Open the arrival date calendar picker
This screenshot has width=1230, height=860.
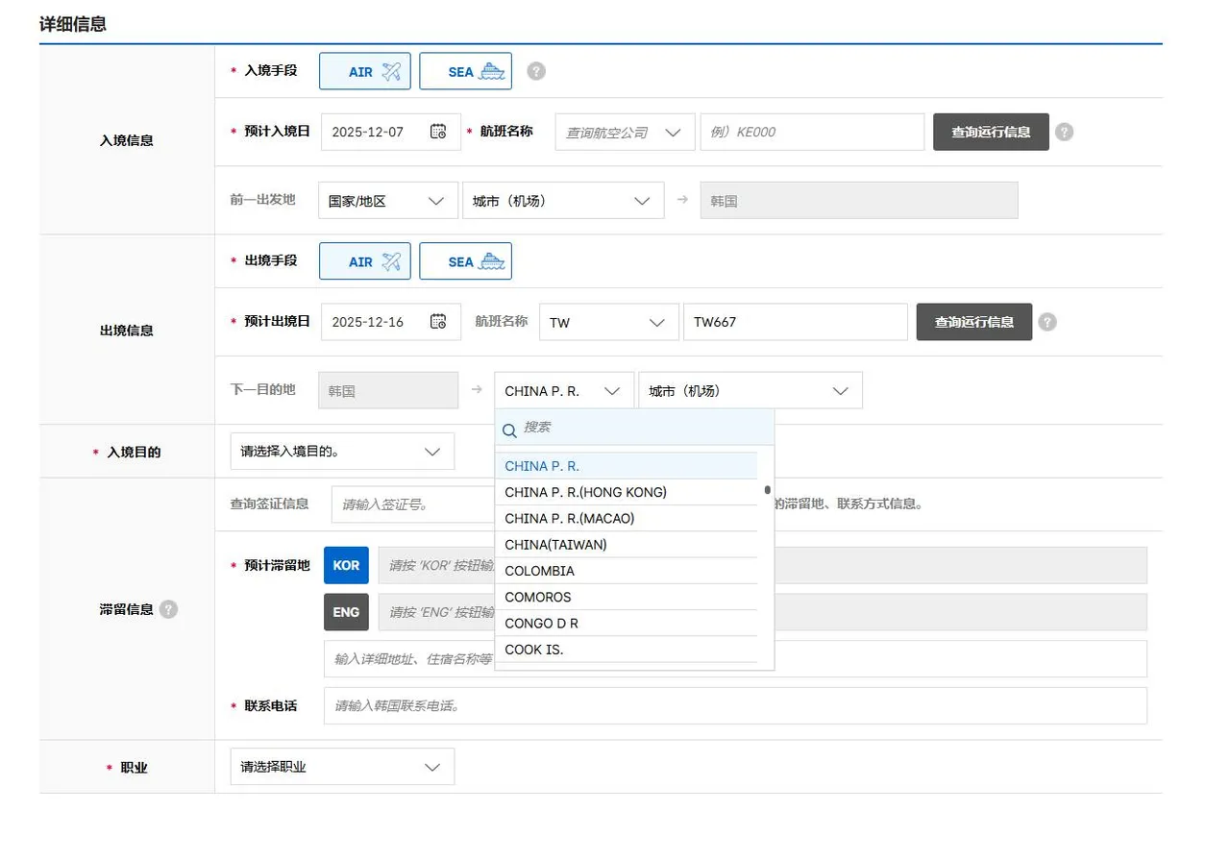tap(440, 132)
